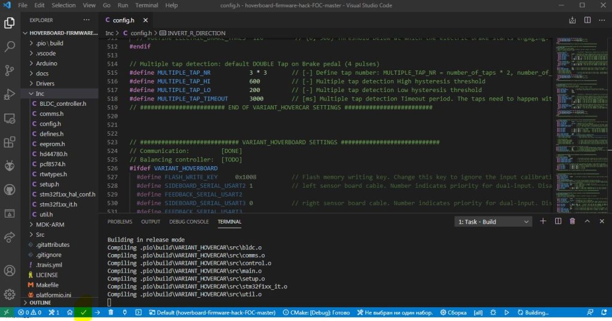Open the Search view in activity bar

tap(10, 46)
